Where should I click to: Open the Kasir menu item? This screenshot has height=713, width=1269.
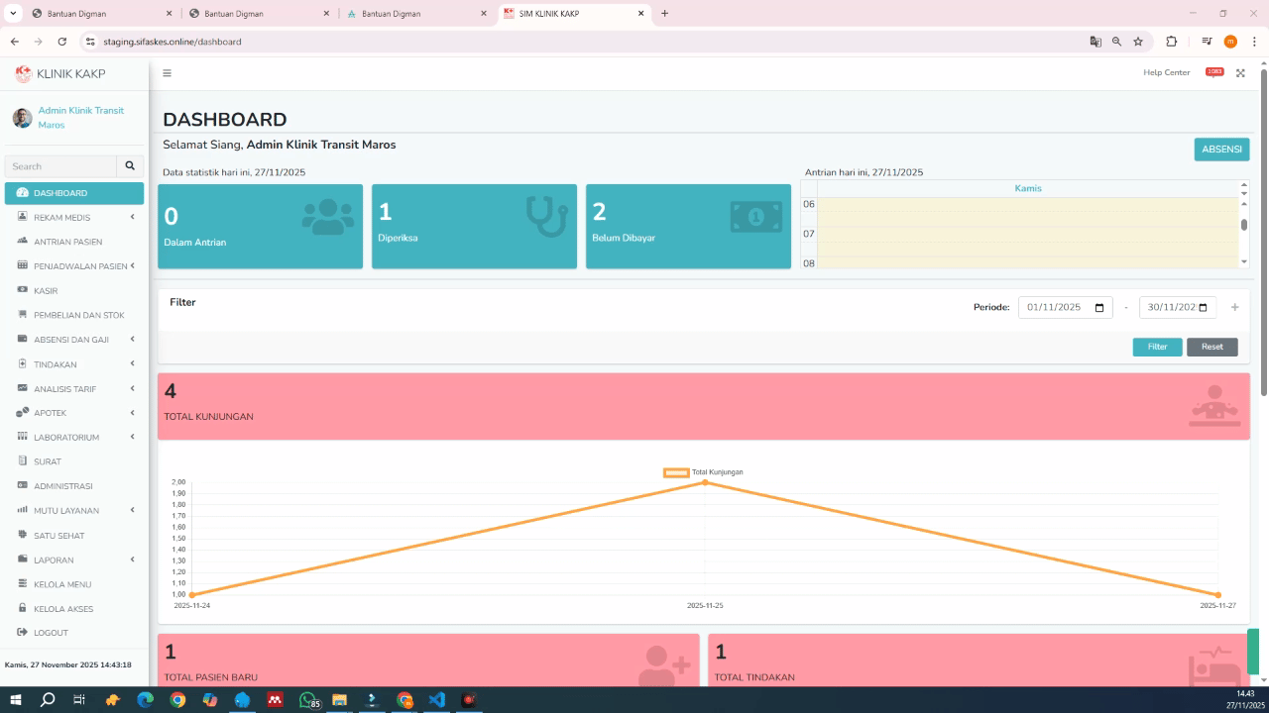tap(46, 291)
